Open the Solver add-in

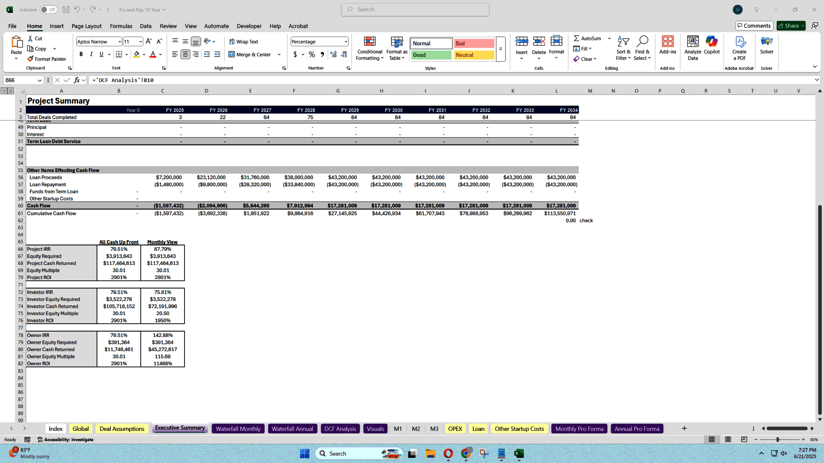tap(766, 45)
